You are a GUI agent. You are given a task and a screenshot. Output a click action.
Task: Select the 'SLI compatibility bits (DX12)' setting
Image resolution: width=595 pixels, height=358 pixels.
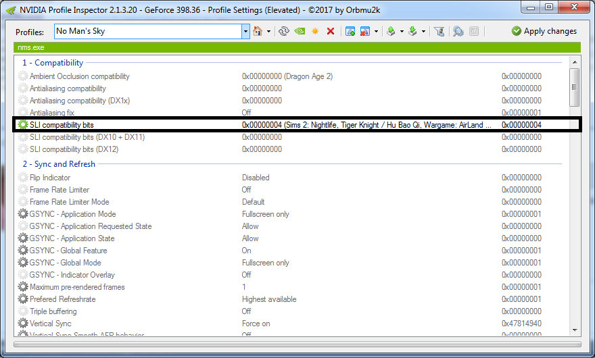[x=74, y=149]
